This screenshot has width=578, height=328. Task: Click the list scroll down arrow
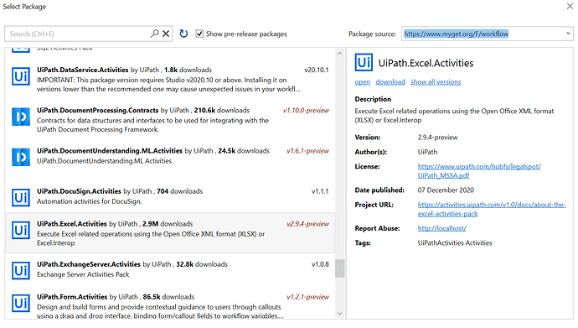click(x=339, y=314)
